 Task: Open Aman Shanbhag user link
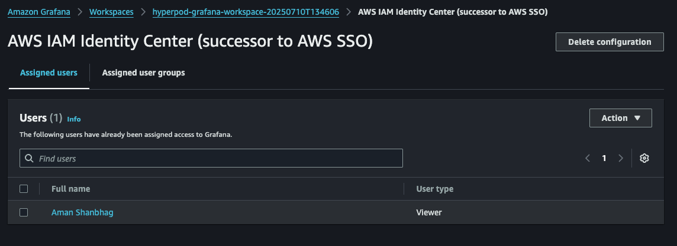[82, 212]
